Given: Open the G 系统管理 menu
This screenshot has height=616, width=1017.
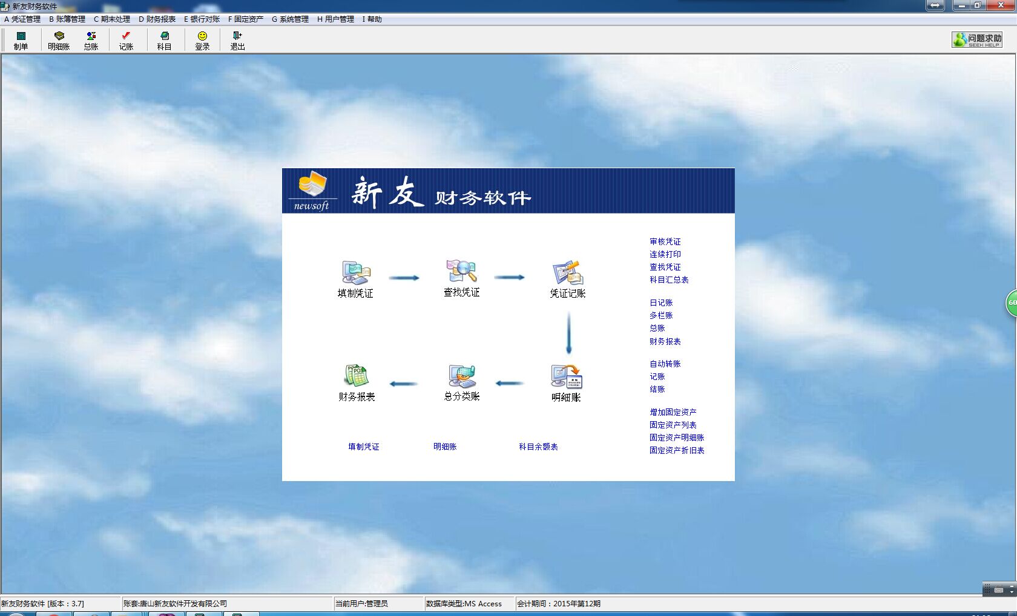Looking at the screenshot, I should click(x=291, y=19).
